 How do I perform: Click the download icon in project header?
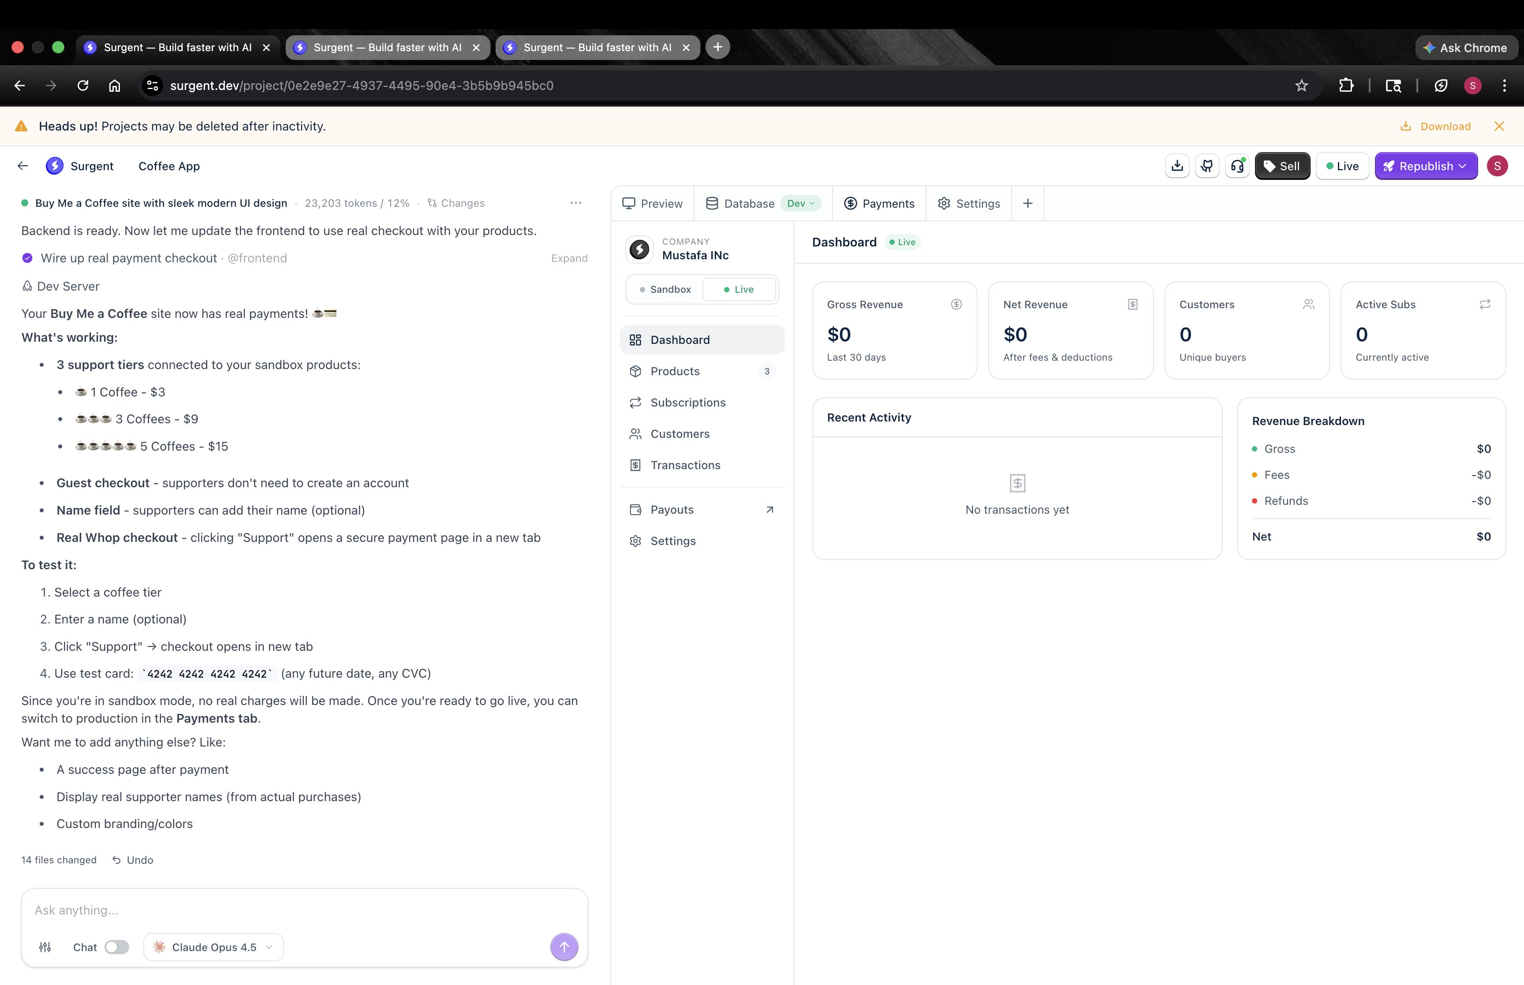(1177, 166)
